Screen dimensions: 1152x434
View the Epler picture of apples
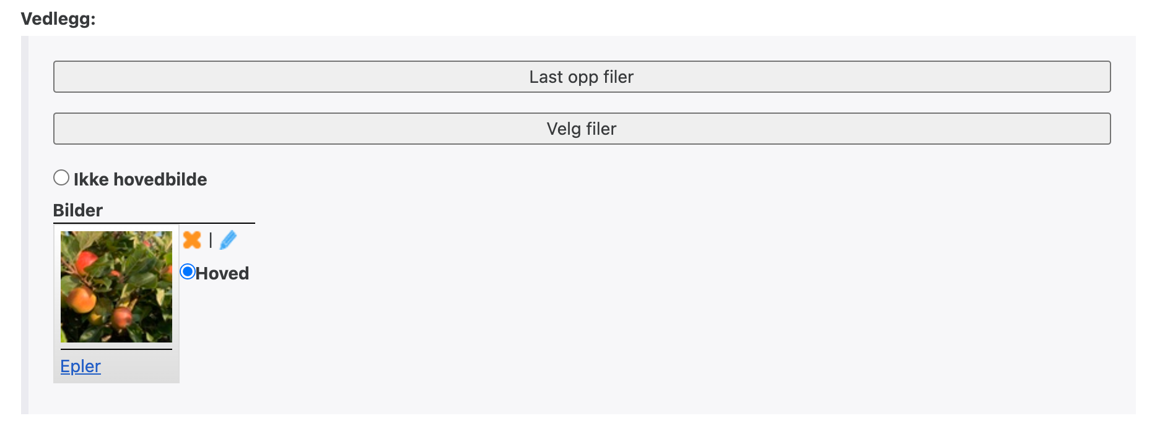point(116,287)
